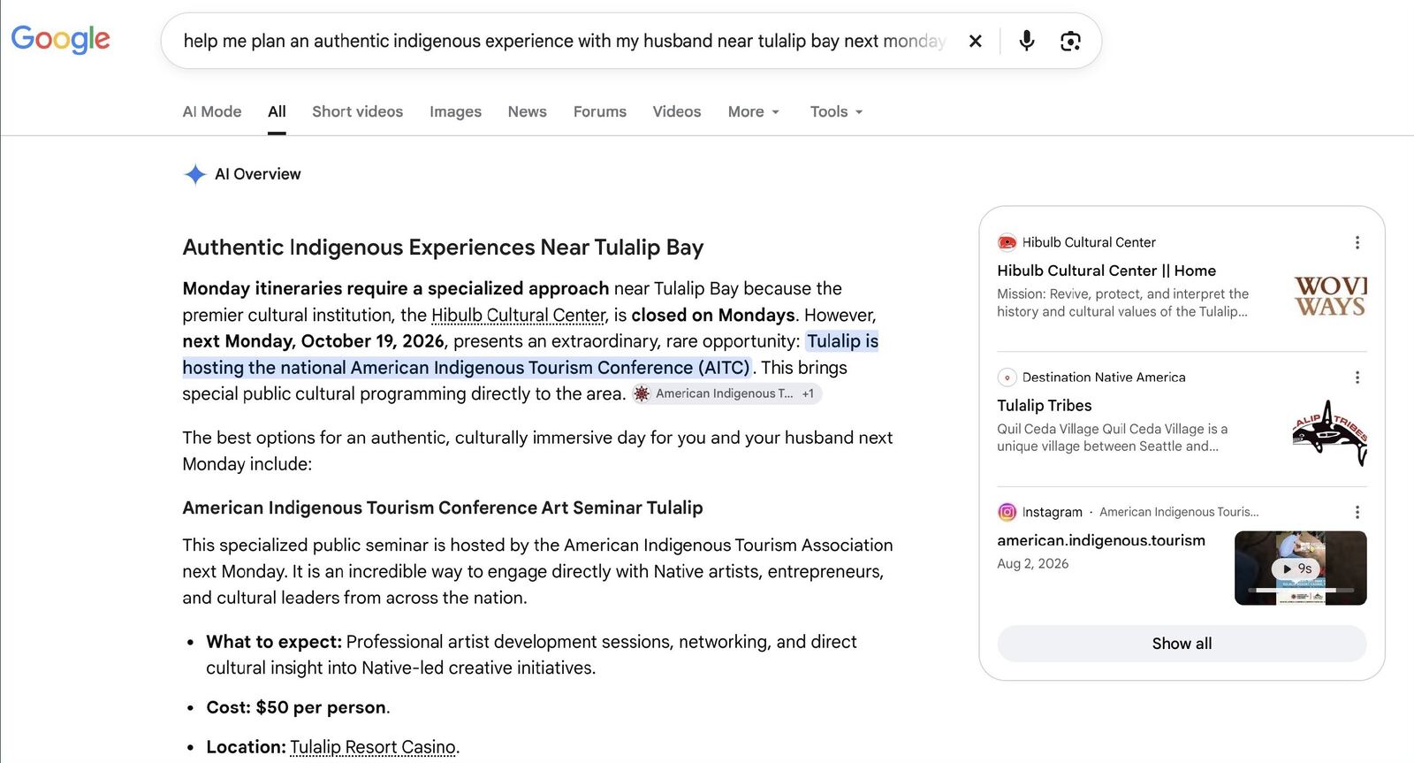Screen dimensions: 1414x763
Task: Open american.indigenous.tourism Instagram result
Action: [x=1101, y=540]
